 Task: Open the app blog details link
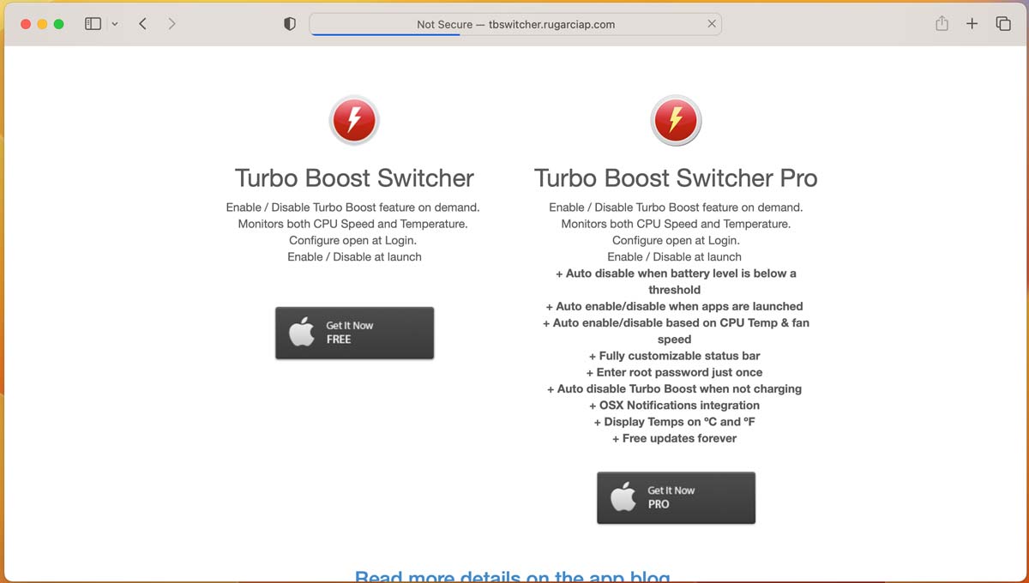513,576
